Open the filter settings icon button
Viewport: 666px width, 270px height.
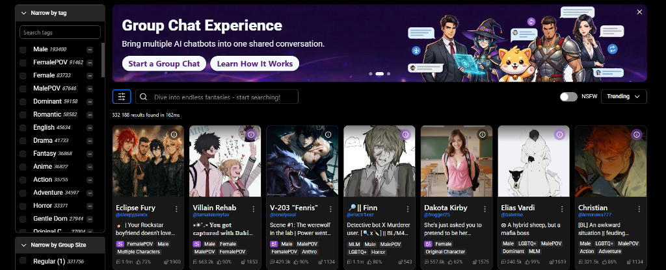click(122, 97)
